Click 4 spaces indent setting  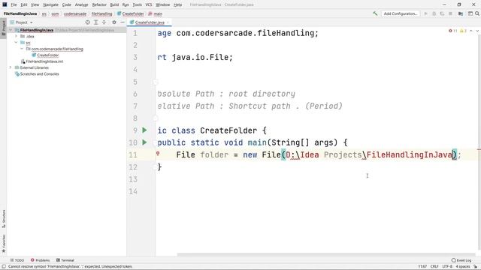tap(463, 267)
